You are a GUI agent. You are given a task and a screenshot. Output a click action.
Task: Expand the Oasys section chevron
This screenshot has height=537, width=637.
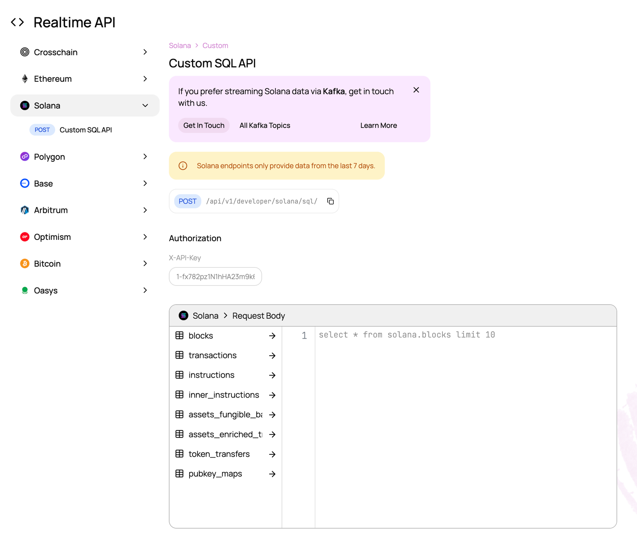pos(145,290)
